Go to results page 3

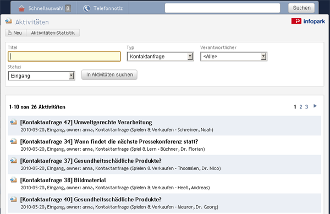(x=306, y=107)
